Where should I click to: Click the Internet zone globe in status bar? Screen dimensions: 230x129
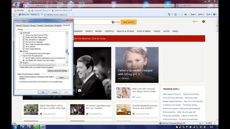coord(160,123)
